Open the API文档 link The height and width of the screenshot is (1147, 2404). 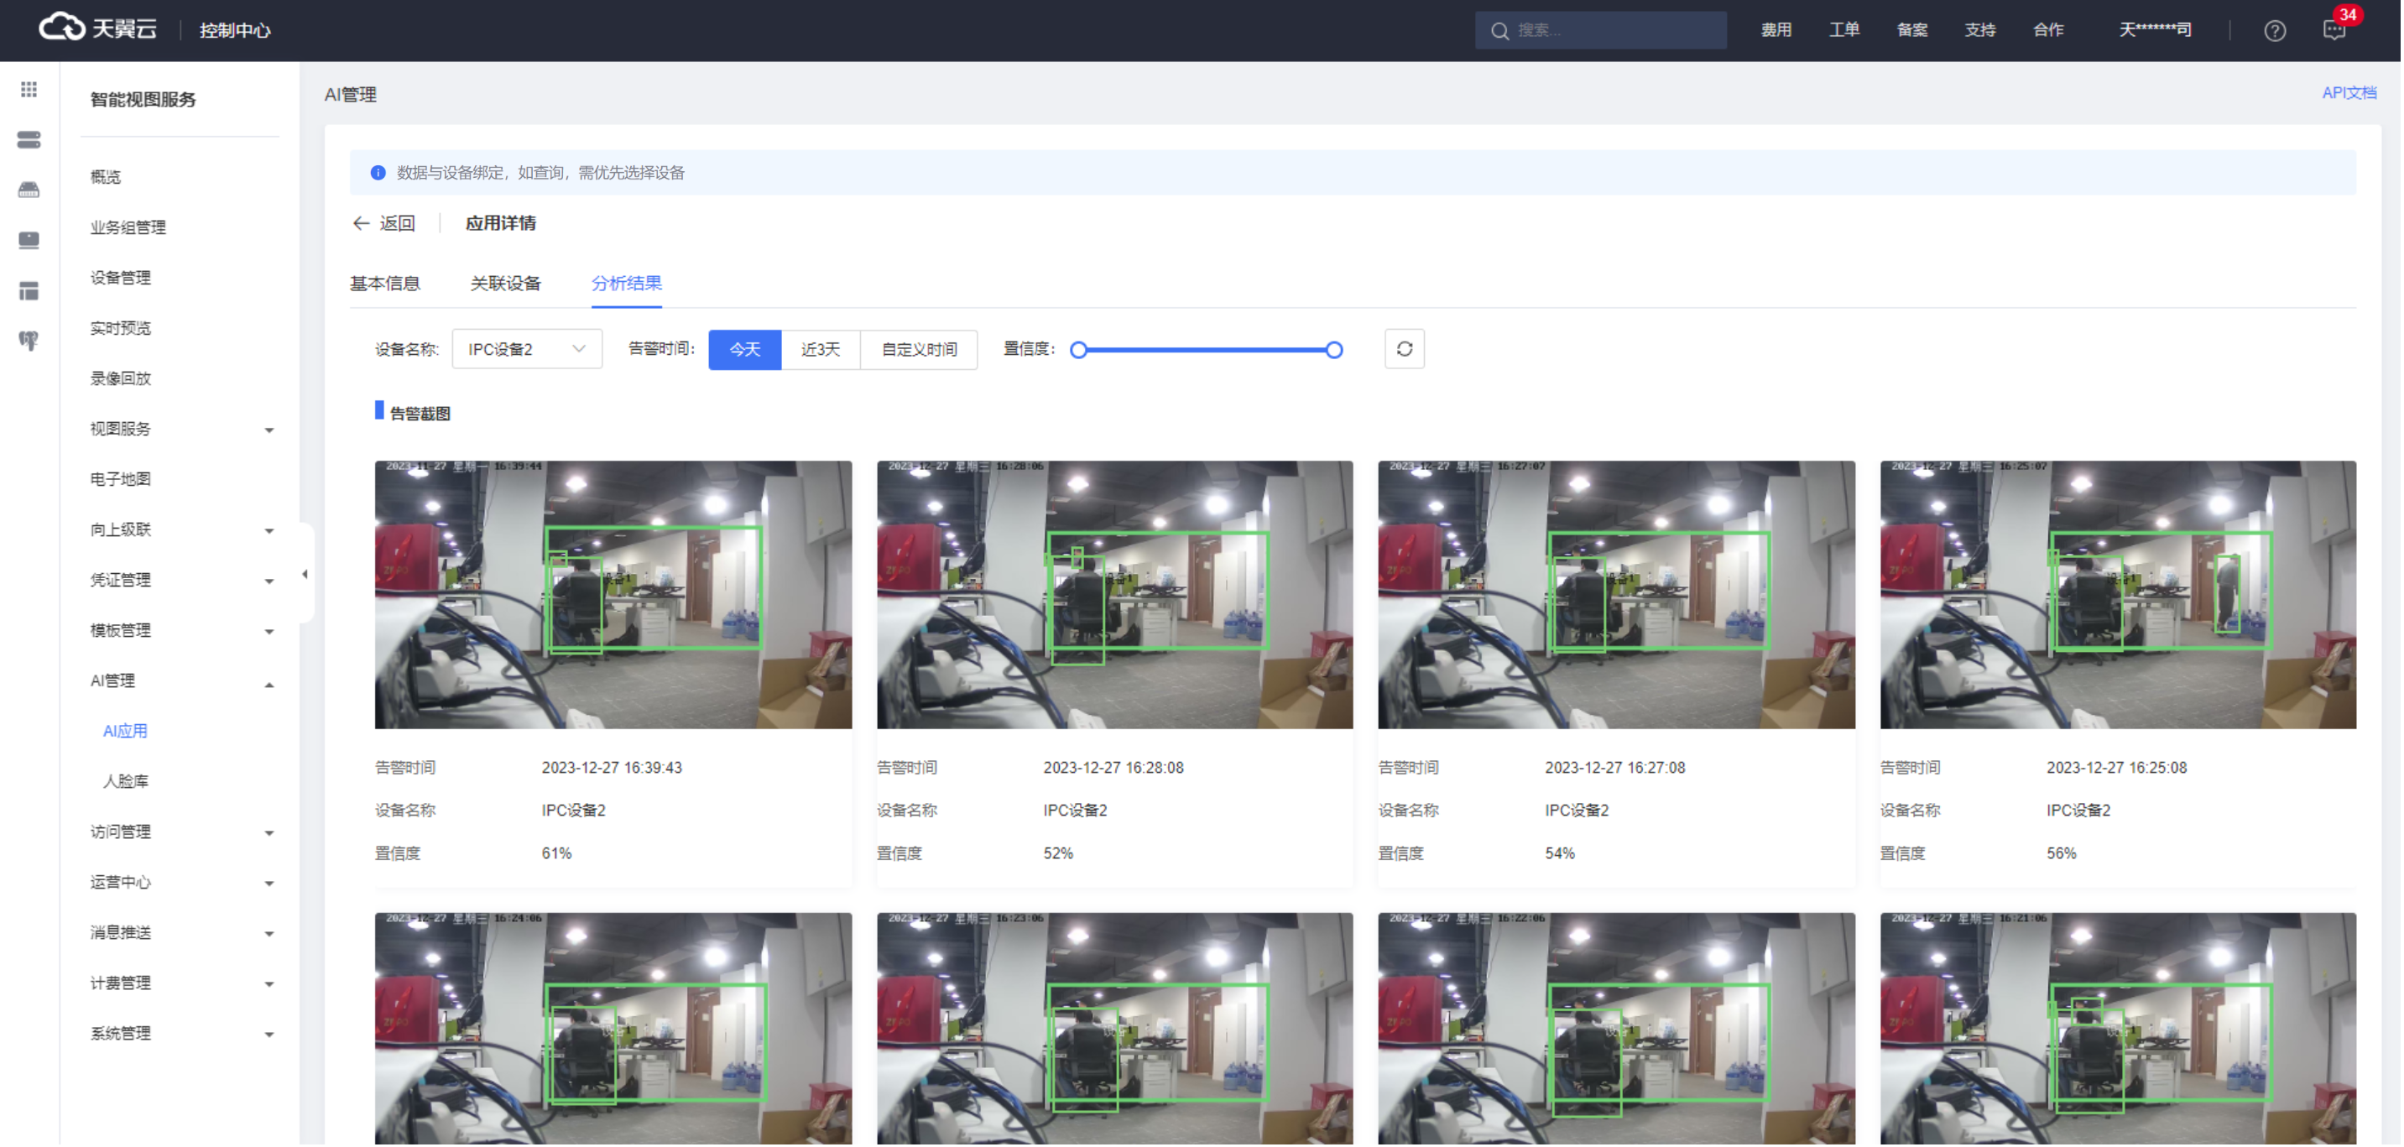click(x=2349, y=93)
